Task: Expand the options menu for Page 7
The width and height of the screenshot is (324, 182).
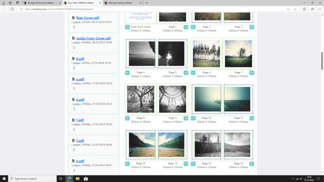Action: 252,73
